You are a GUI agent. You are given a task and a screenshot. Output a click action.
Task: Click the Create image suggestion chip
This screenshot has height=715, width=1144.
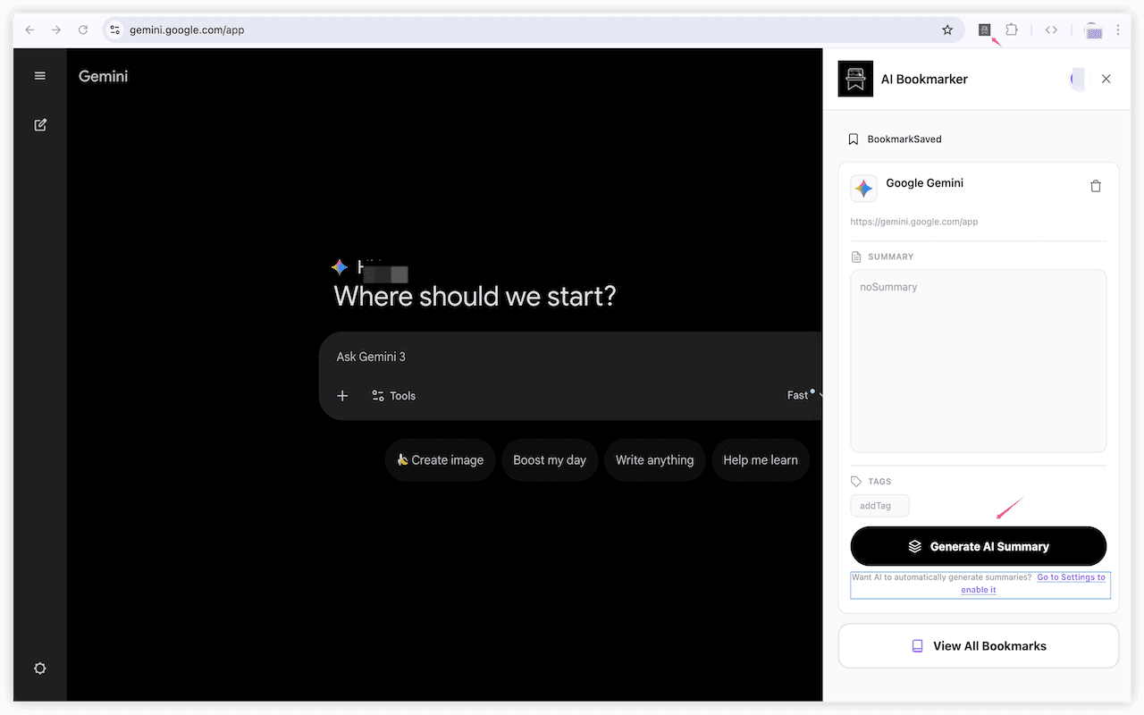[440, 459]
